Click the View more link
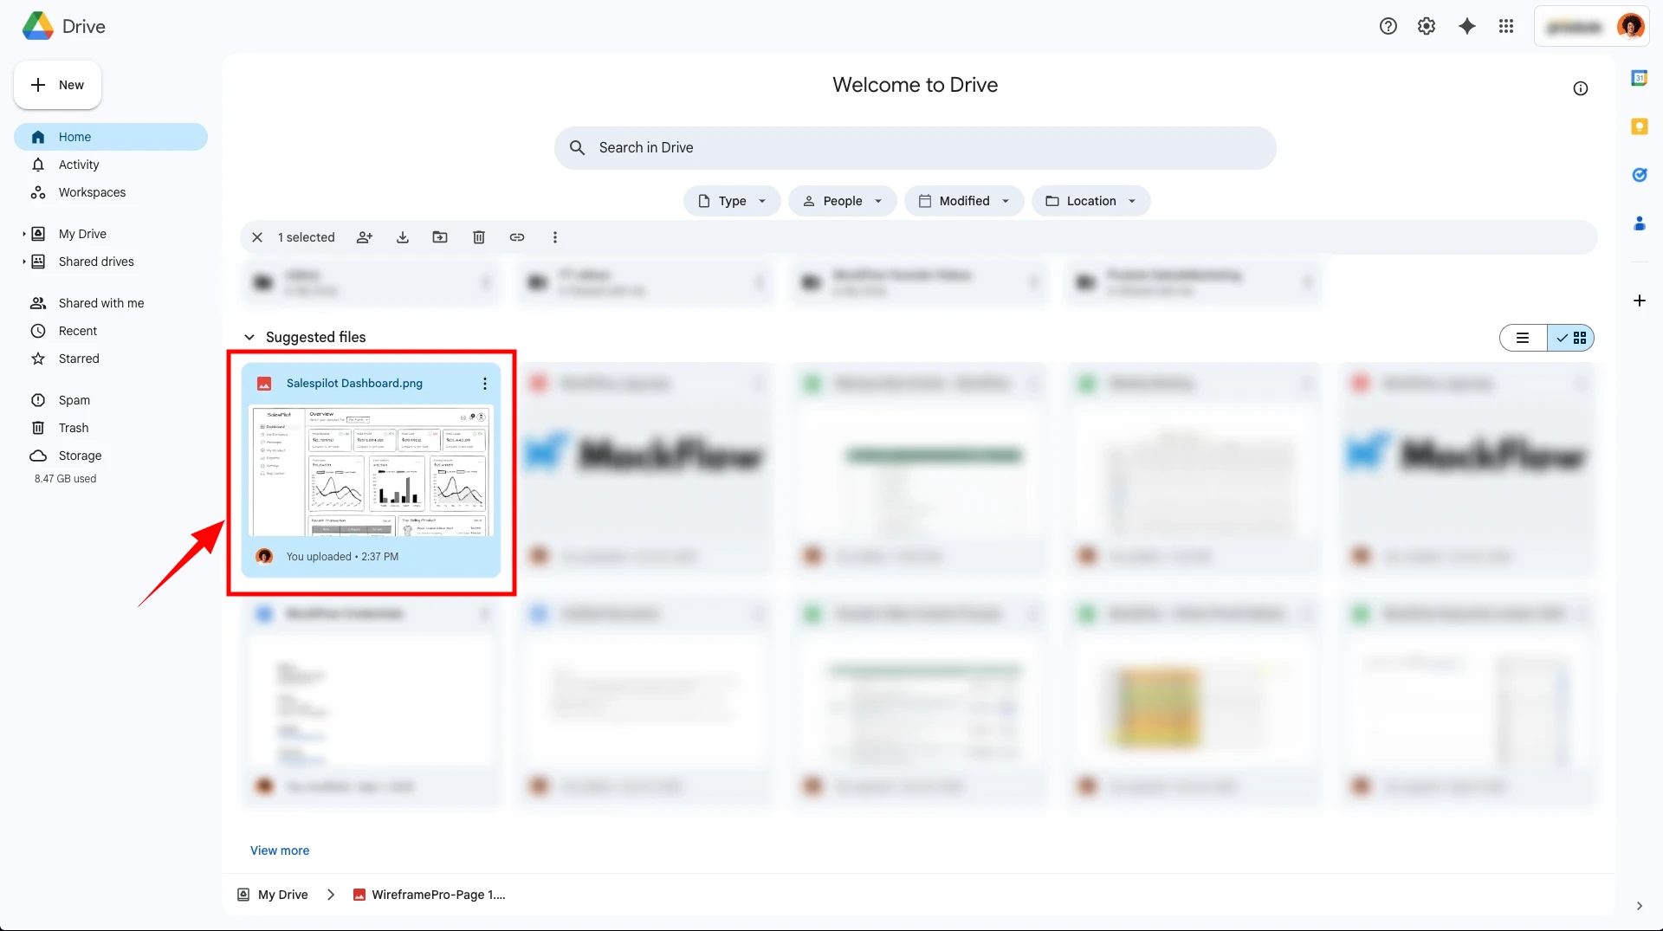Screen dimensions: 1663x931 (x=280, y=850)
